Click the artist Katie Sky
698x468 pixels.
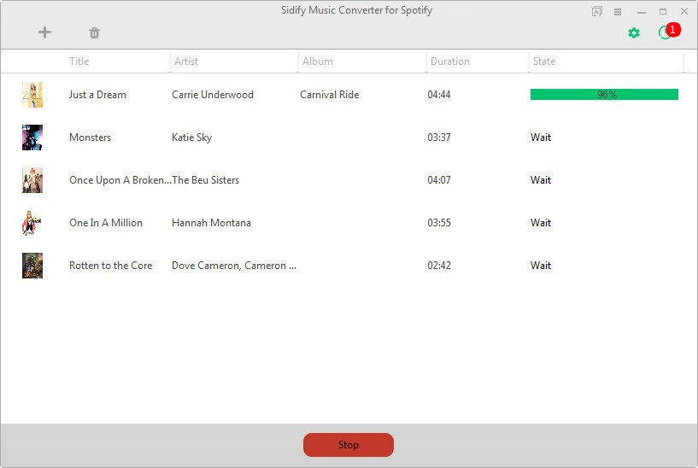(191, 137)
